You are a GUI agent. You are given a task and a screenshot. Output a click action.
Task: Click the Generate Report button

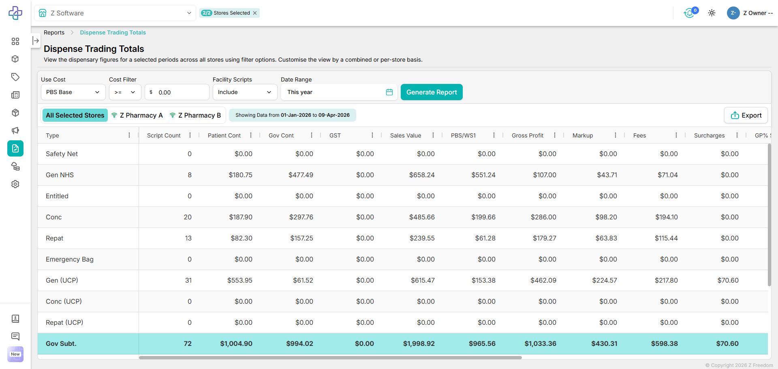point(432,92)
